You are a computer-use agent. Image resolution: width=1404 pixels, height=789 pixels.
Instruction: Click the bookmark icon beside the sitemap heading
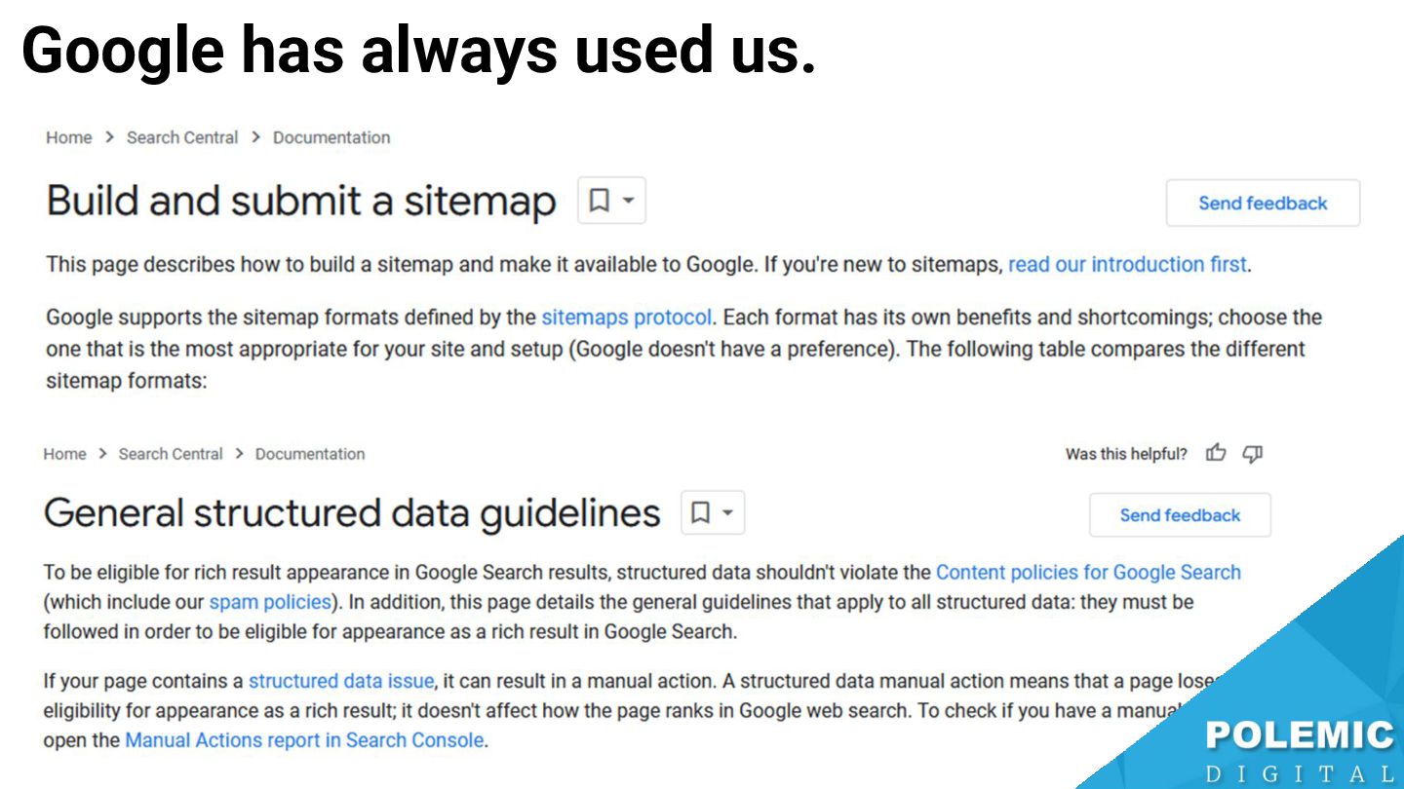(x=600, y=201)
